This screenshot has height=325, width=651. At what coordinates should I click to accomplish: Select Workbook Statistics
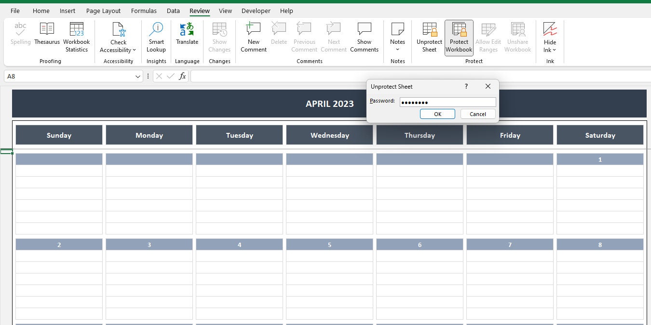76,36
